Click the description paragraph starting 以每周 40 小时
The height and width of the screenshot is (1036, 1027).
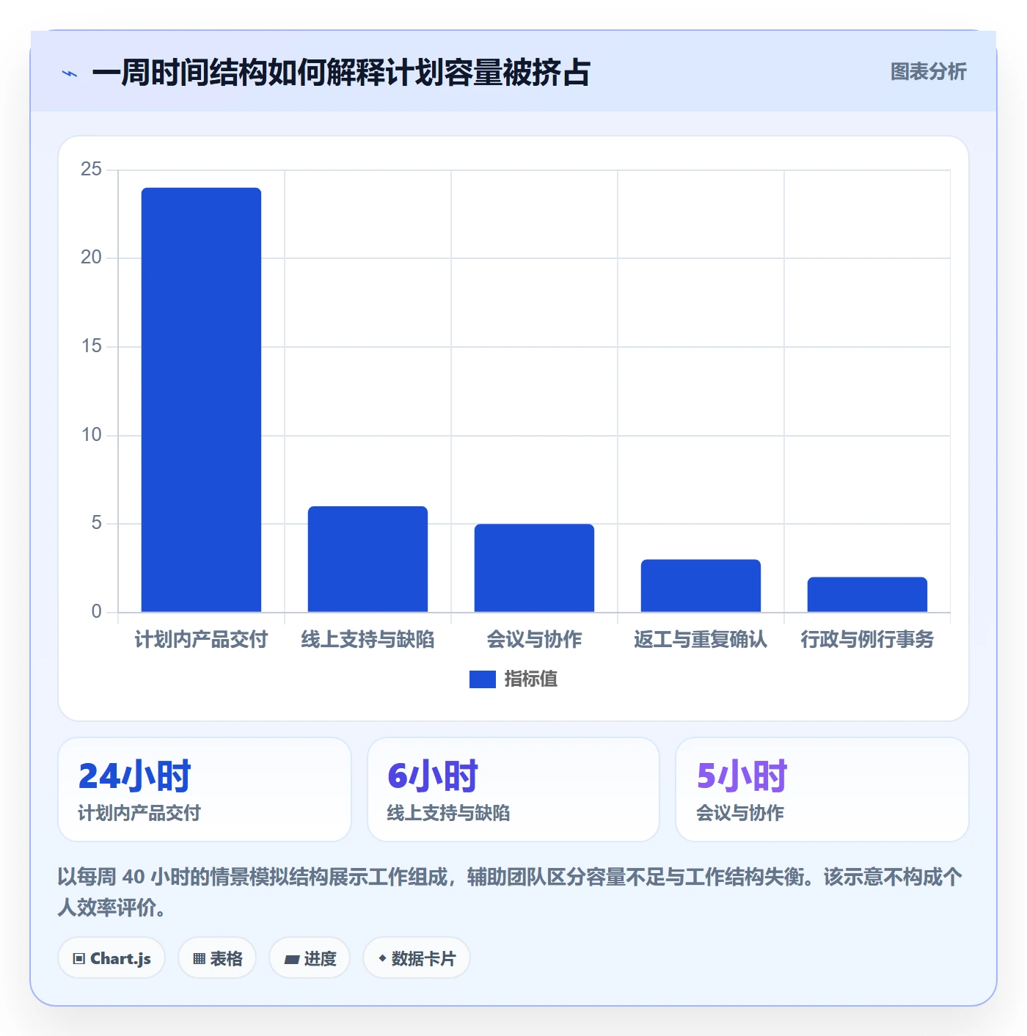511,892
